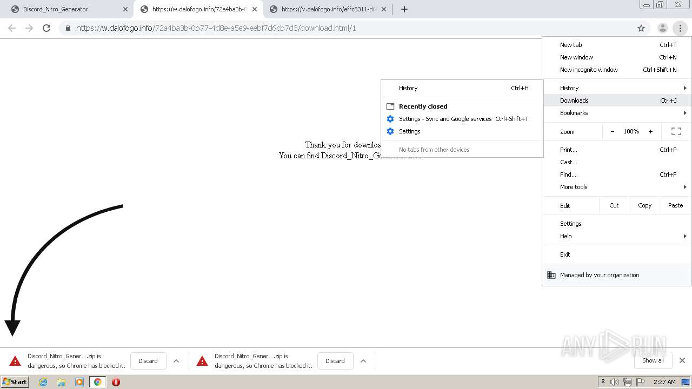Click Zoom out minus in menu
Image resolution: width=692 pixels, height=389 pixels.
coord(612,131)
